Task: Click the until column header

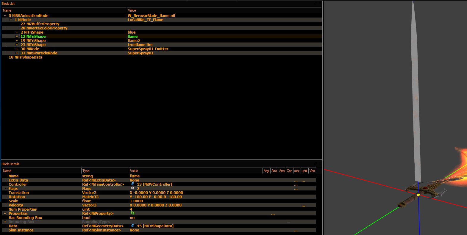Action: coord(304,171)
